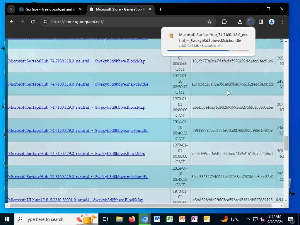
Task: Open the notification center icon
Action: coord(291,219)
